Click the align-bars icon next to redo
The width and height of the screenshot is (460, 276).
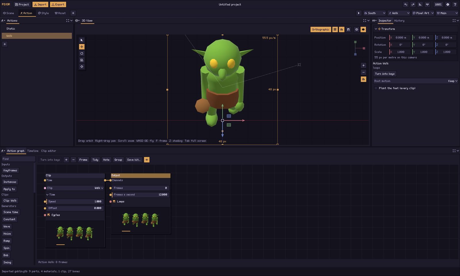pyautogui.click(x=420, y=5)
